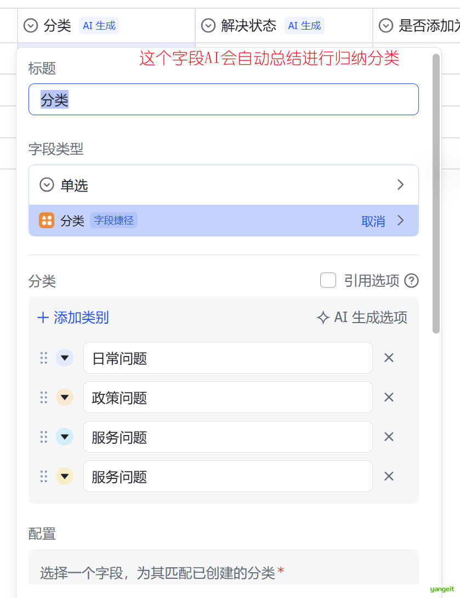Click drag handle beside 日常问题
The height and width of the screenshot is (598, 460).
pyautogui.click(x=44, y=358)
